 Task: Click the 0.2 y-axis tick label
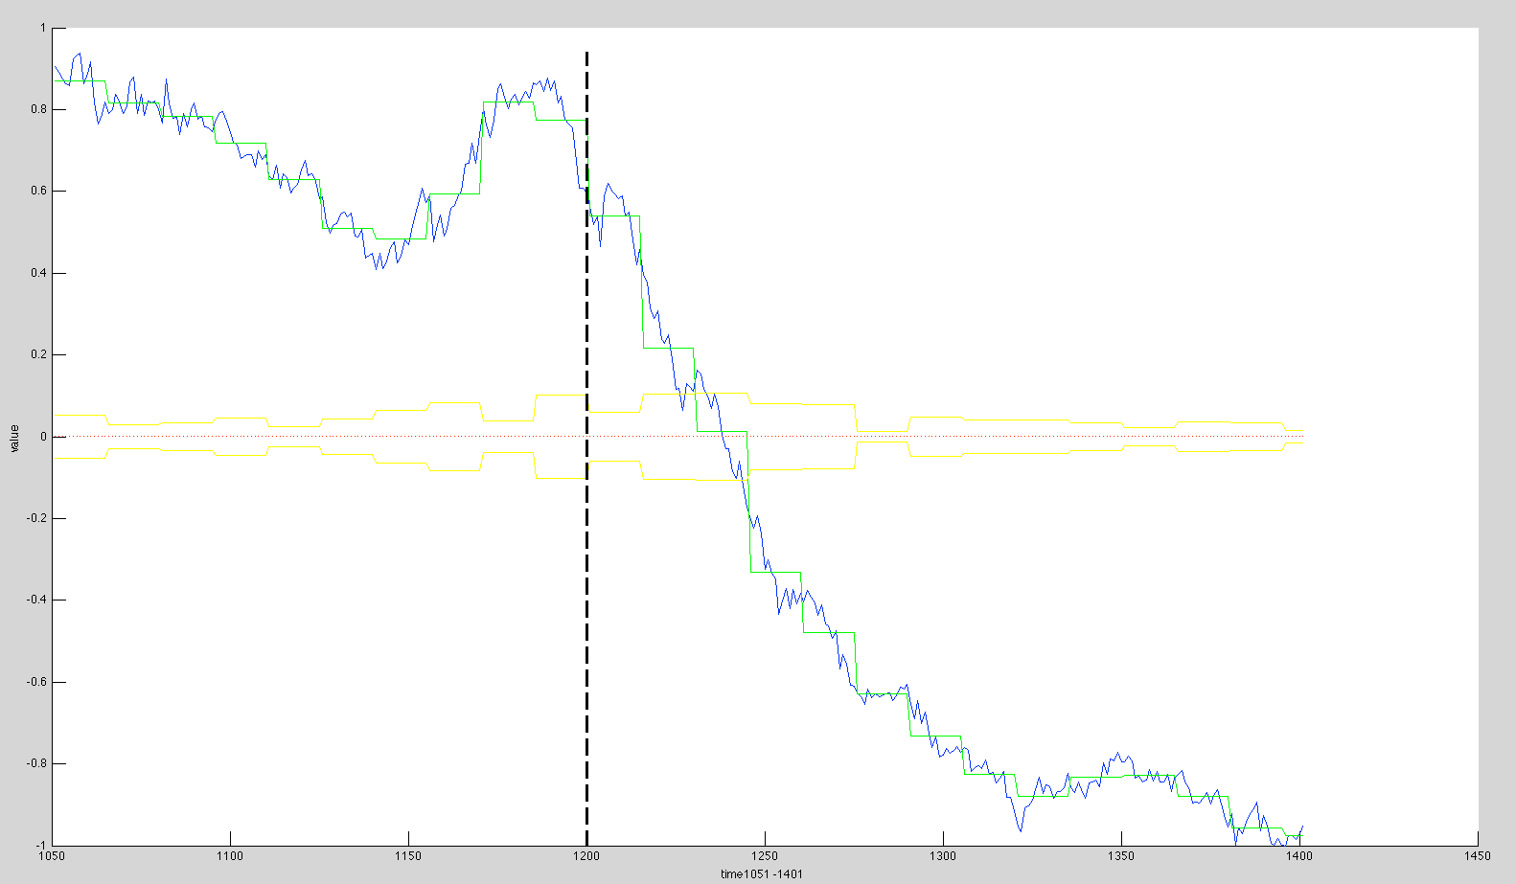click(37, 355)
